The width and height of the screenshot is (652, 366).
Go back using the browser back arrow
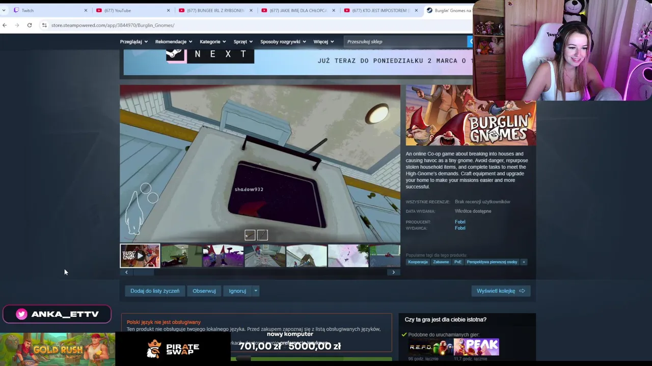5,25
